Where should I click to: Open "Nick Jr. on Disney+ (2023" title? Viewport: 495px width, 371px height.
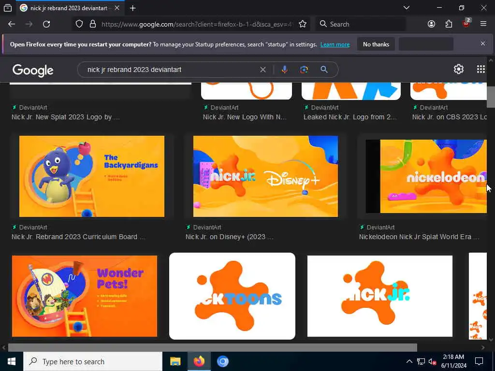pyautogui.click(x=230, y=237)
